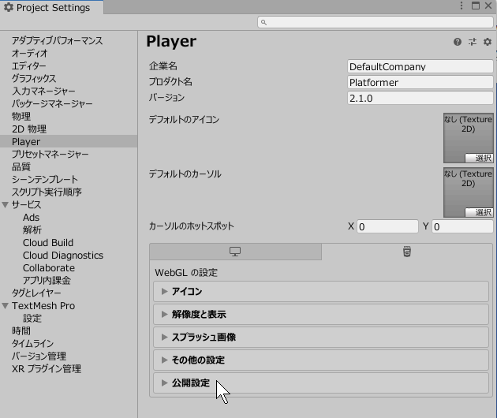Open 設定 under TextMesh Pro

(x=32, y=319)
